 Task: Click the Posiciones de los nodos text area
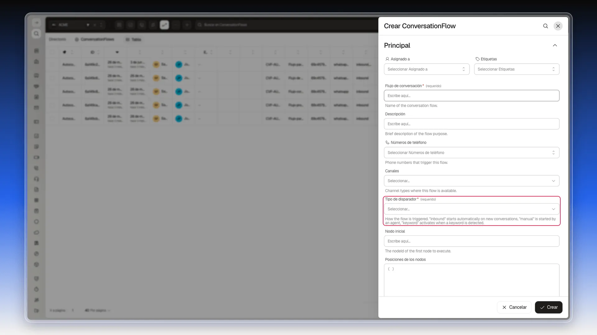pos(471,280)
